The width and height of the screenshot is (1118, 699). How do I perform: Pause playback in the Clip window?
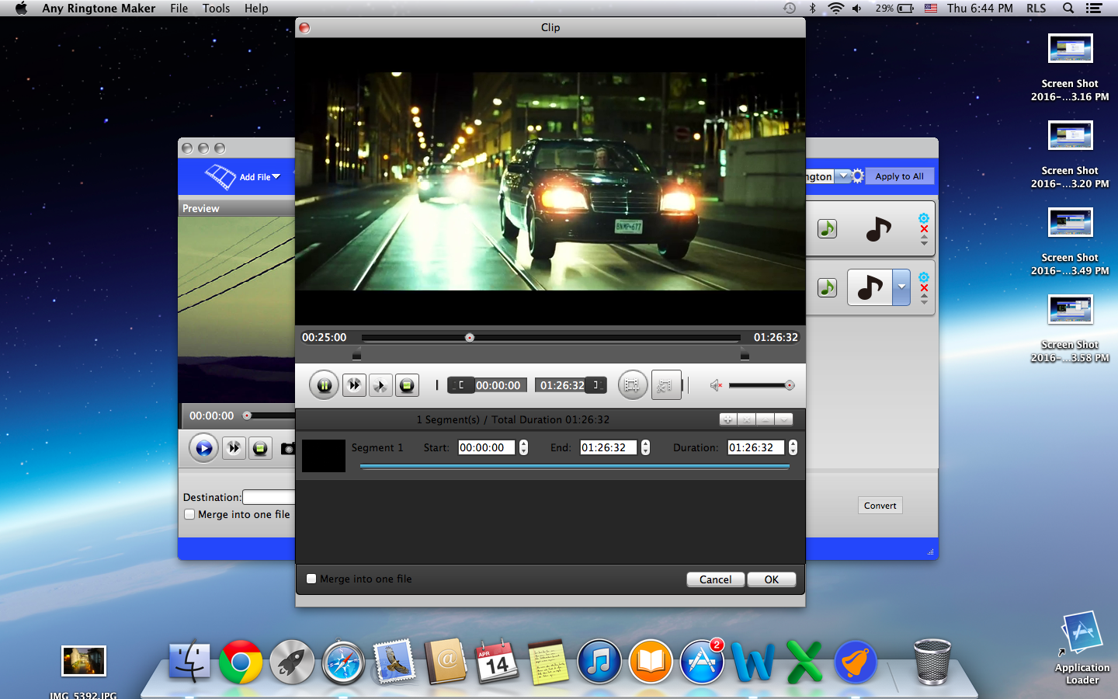(x=325, y=385)
